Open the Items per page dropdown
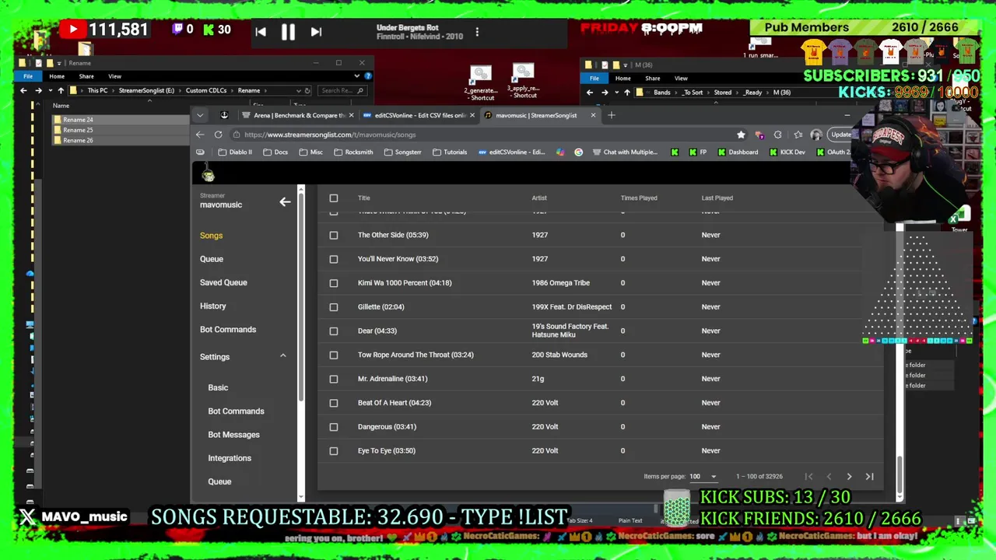 pos(703,476)
